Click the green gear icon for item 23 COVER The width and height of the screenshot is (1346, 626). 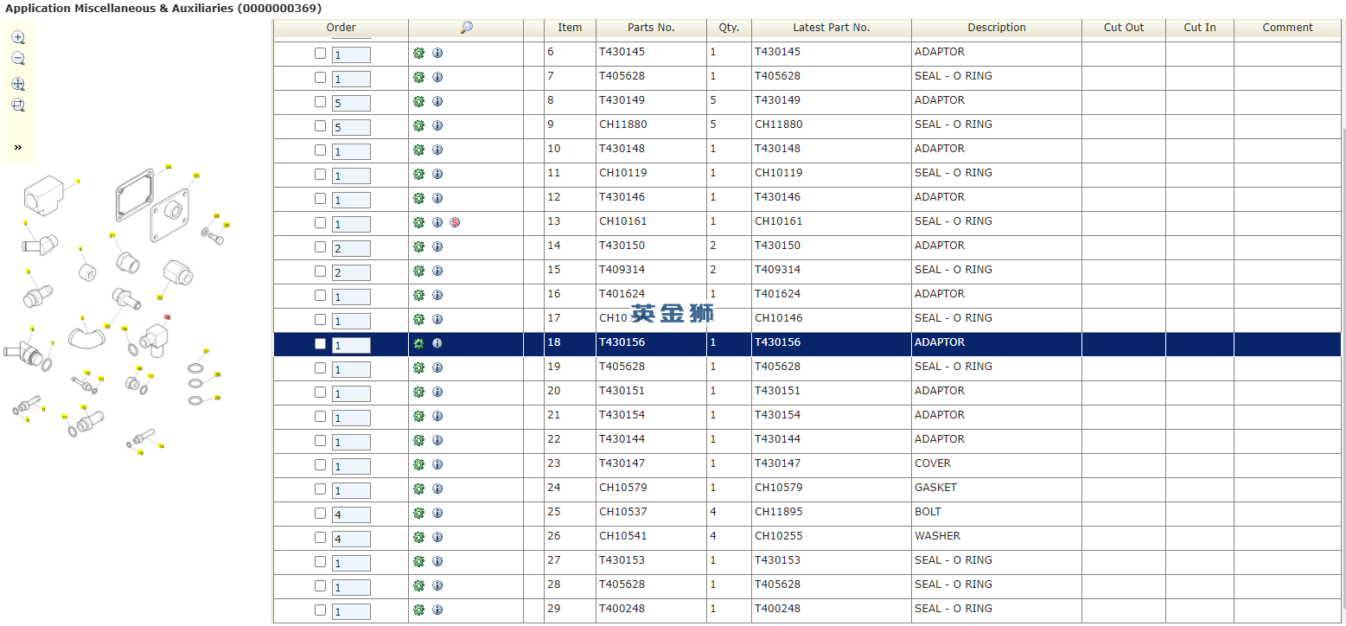coord(418,464)
